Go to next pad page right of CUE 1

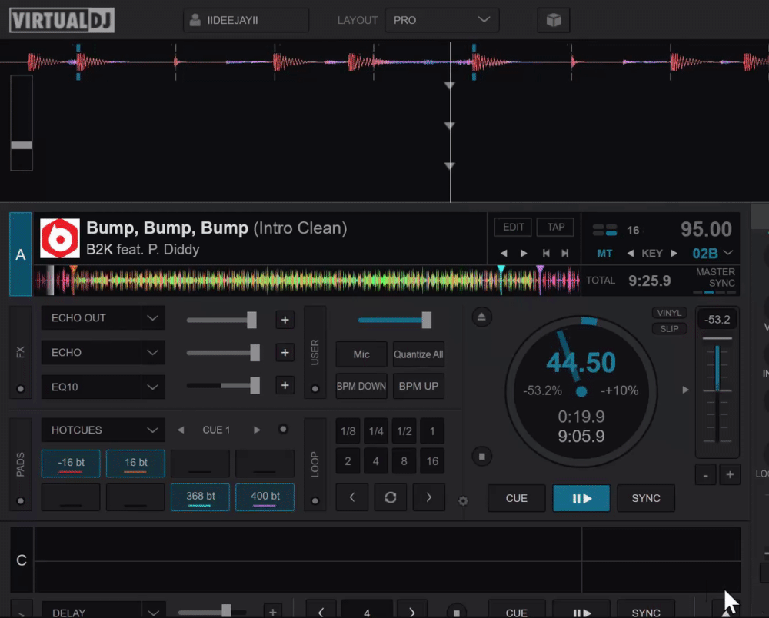tap(257, 430)
